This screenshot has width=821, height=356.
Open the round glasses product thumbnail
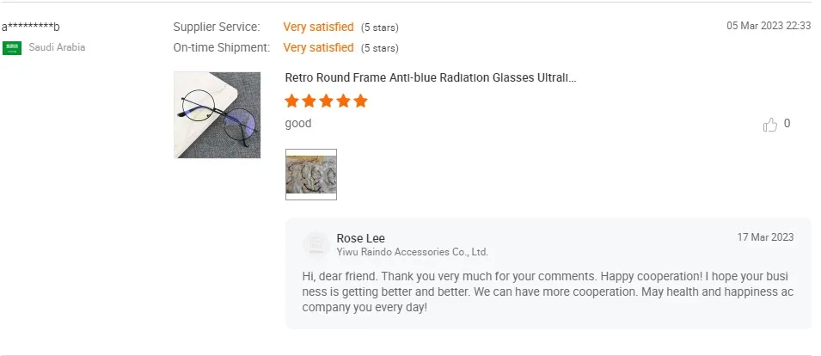coord(217,114)
